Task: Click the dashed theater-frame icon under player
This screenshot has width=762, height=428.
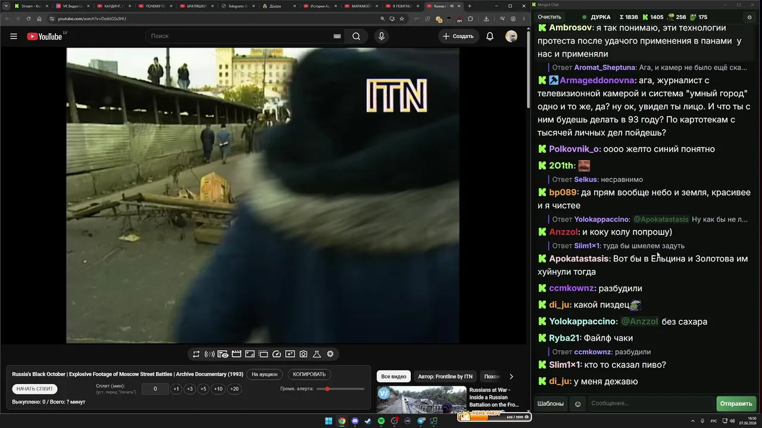Action: click(263, 354)
